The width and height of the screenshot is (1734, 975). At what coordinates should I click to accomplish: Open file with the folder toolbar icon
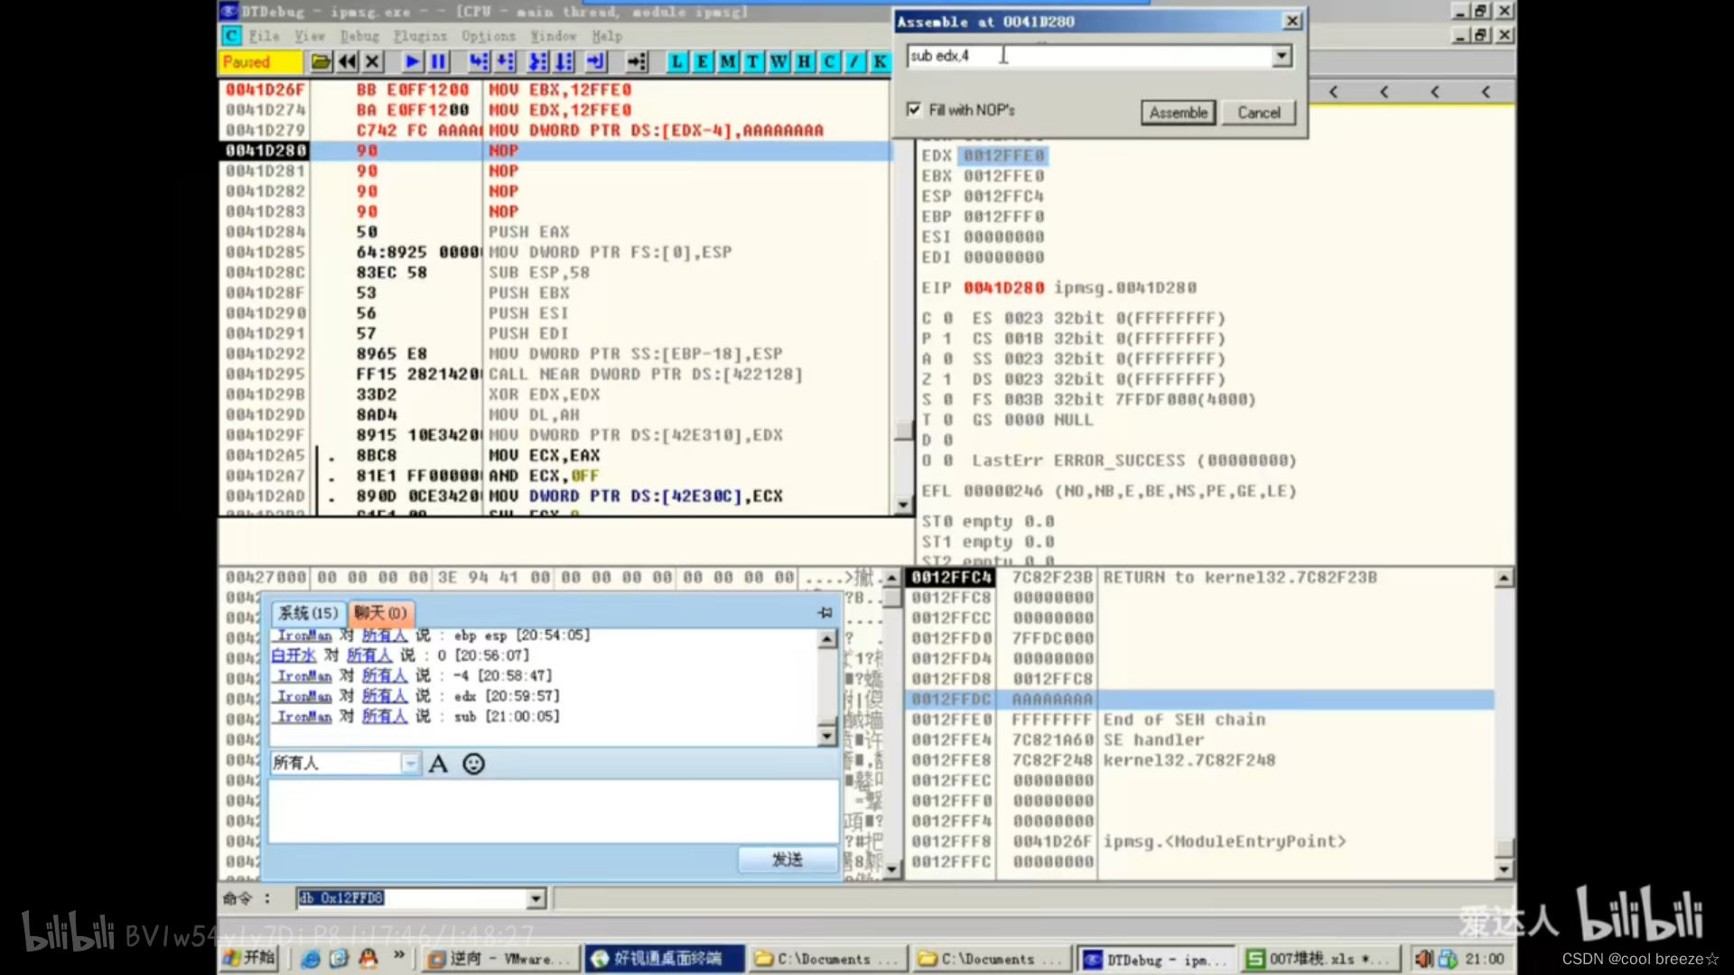[321, 61]
